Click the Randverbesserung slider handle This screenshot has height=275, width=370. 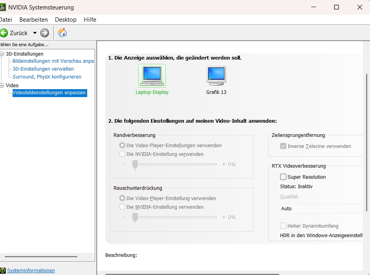click(x=135, y=165)
